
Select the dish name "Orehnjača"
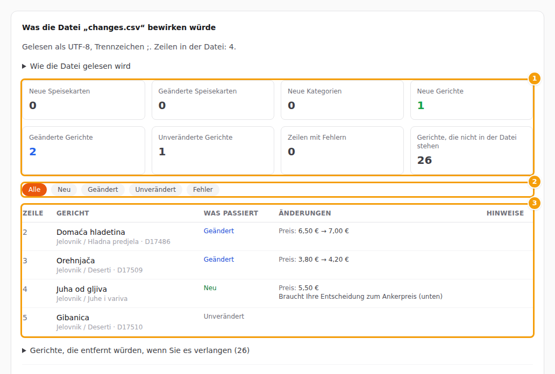click(x=76, y=261)
